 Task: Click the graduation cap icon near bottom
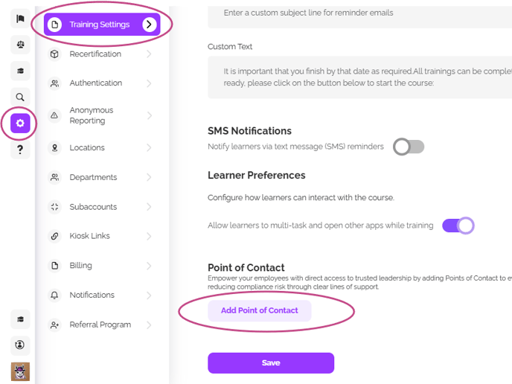(20, 319)
